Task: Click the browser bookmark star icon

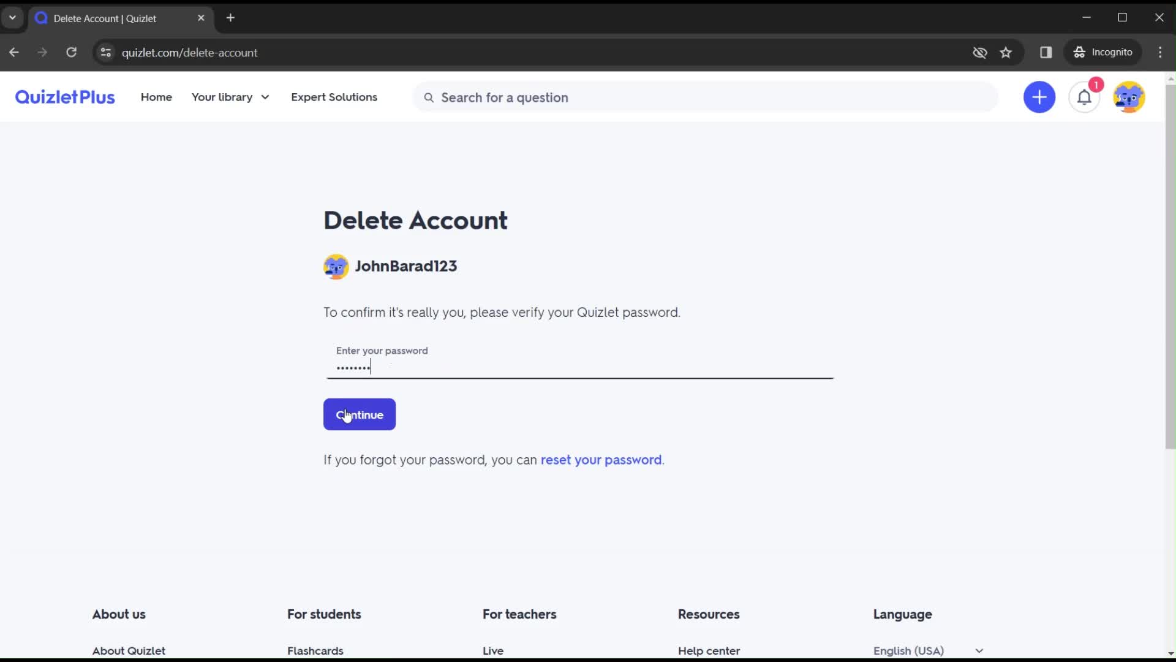Action: click(x=1007, y=51)
